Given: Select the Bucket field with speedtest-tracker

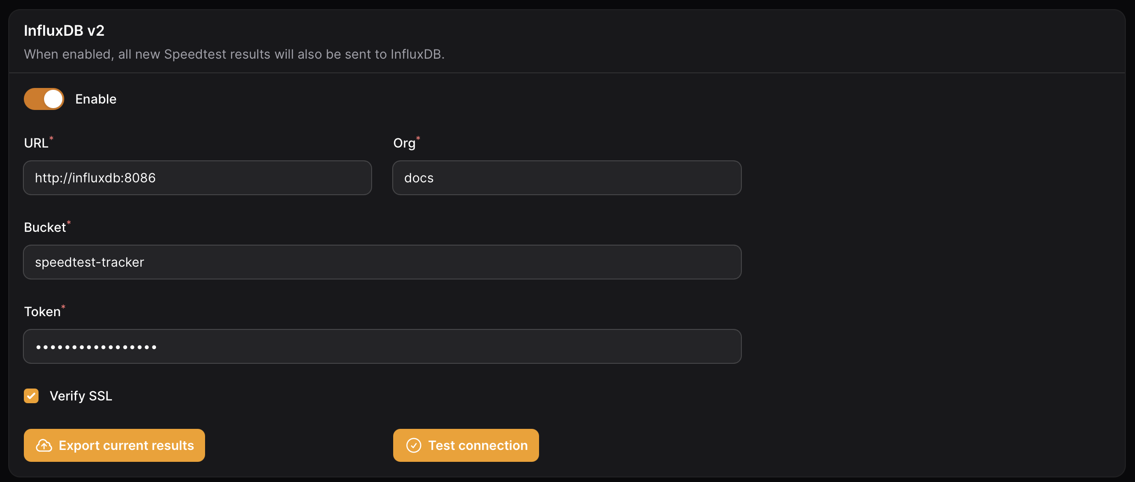Looking at the screenshot, I should [x=382, y=262].
